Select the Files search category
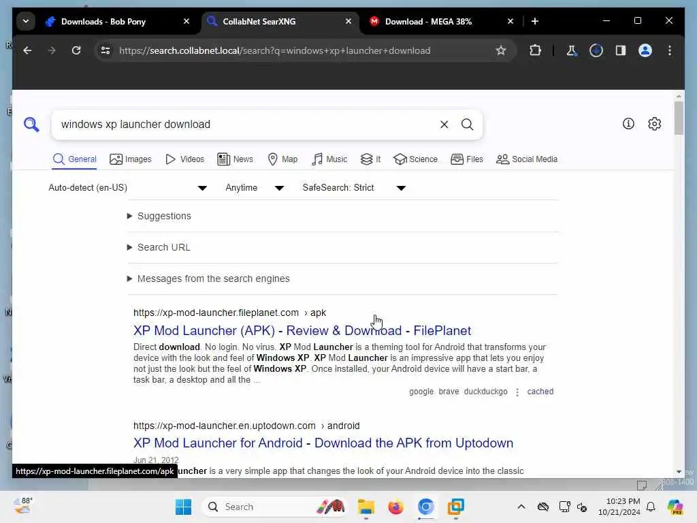The image size is (697, 523). pyautogui.click(x=467, y=159)
